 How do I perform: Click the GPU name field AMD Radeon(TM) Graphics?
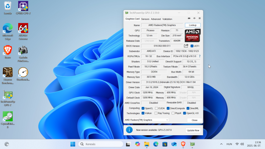coord(162,25)
